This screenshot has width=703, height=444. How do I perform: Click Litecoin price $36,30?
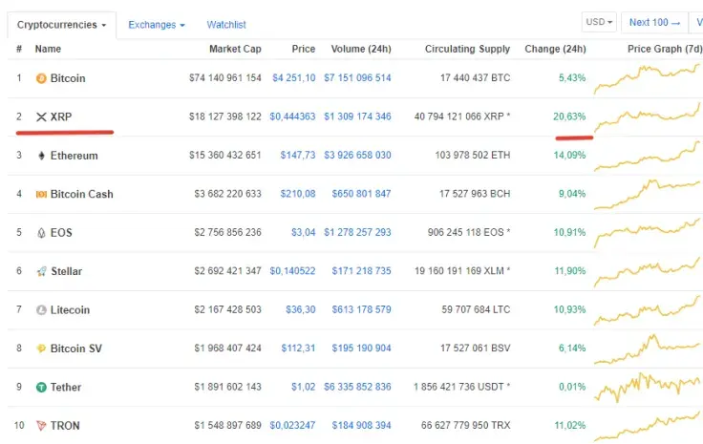click(x=301, y=309)
